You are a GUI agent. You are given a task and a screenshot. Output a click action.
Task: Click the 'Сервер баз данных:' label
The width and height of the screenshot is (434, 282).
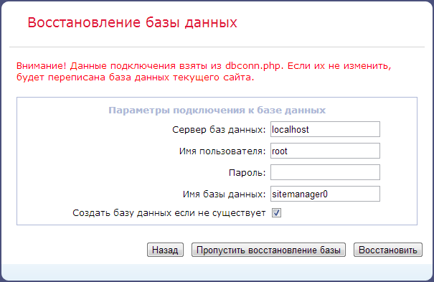tap(219, 129)
